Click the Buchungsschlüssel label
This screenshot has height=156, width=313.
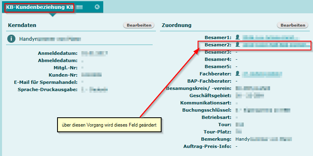coord(207,110)
